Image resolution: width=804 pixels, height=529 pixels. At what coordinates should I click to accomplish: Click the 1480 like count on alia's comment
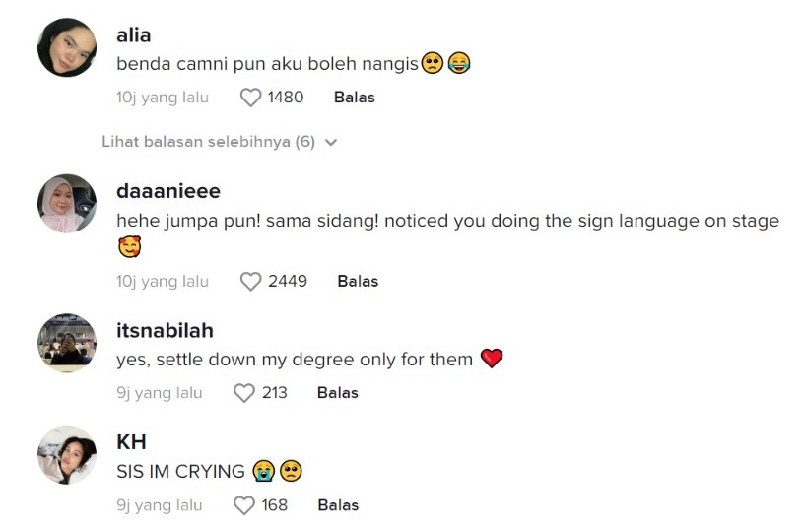[x=286, y=98]
